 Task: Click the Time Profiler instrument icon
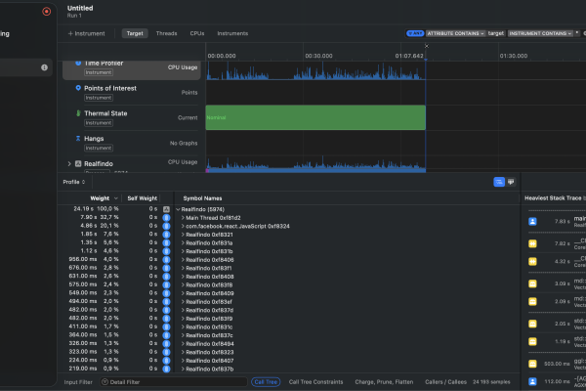tap(78, 63)
